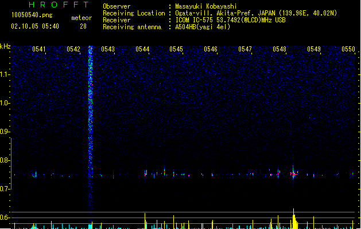Click the 0.6 kHz frequency label

point(5,218)
